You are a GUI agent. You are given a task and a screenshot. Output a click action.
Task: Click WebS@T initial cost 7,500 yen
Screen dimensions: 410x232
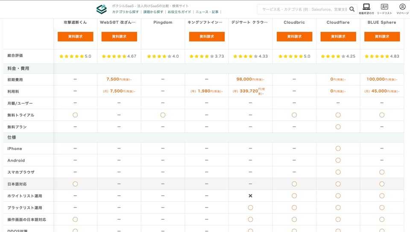click(x=119, y=79)
